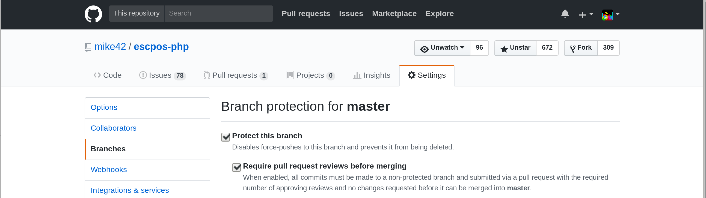Click the Insights graph icon
The width and height of the screenshot is (706, 198).
(356, 75)
